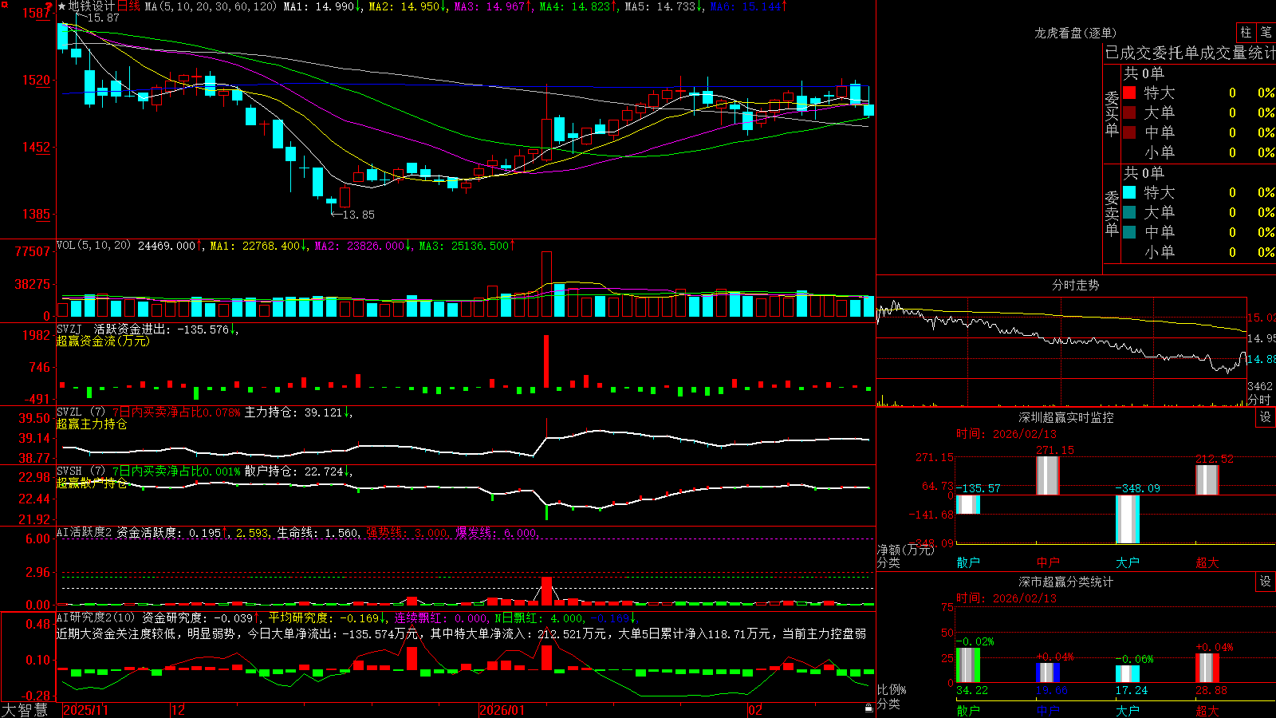This screenshot has height=718, width=1276.
Task: Open MA(5,10,20,30,60,120) indicator parameters
Action: point(211,6)
